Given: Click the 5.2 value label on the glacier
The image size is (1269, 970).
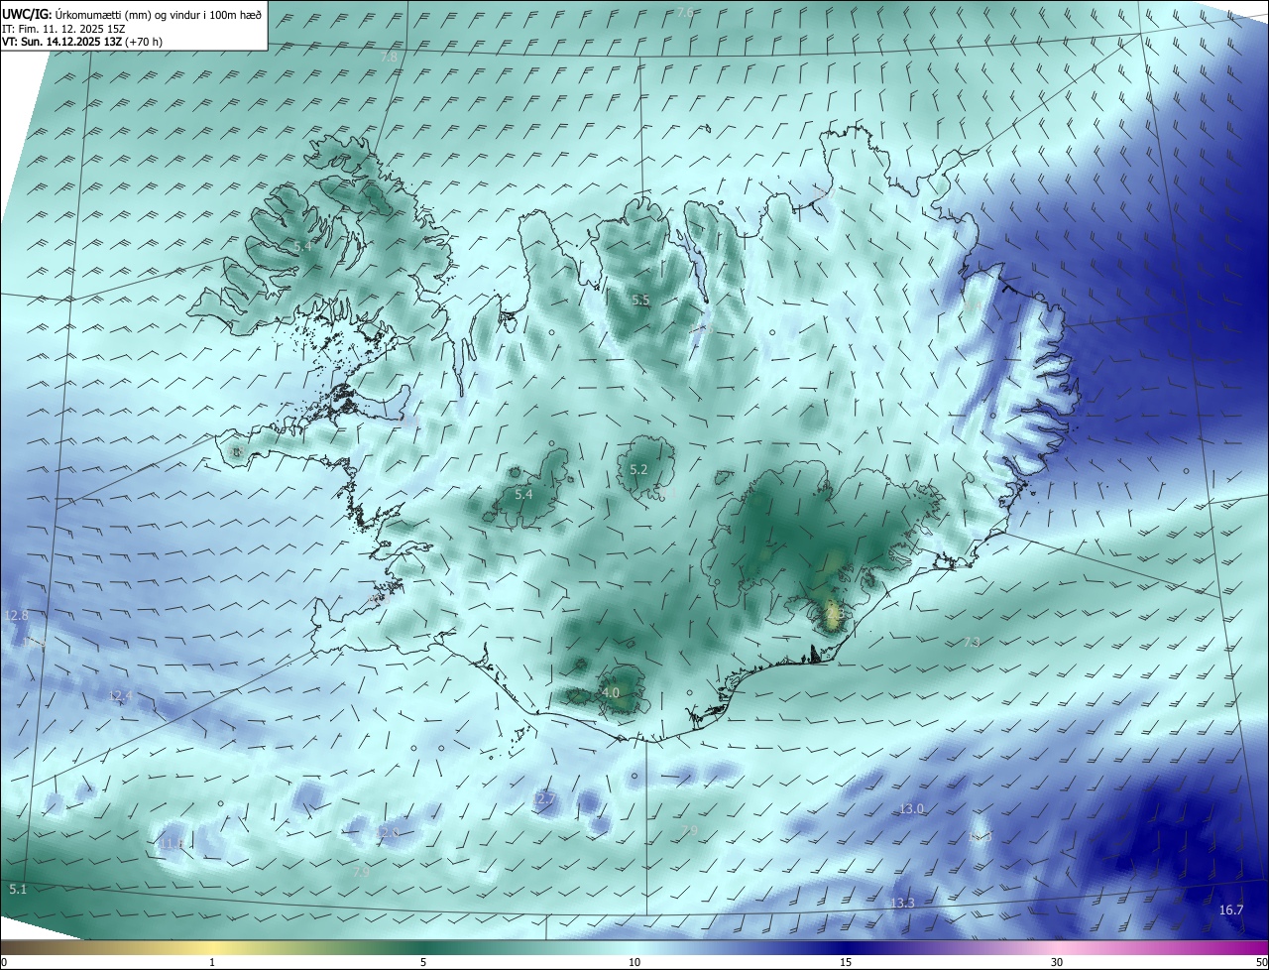Looking at the screenshot, I should 638,470.
